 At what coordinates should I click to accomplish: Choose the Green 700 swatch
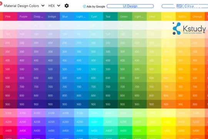[125, 87]
